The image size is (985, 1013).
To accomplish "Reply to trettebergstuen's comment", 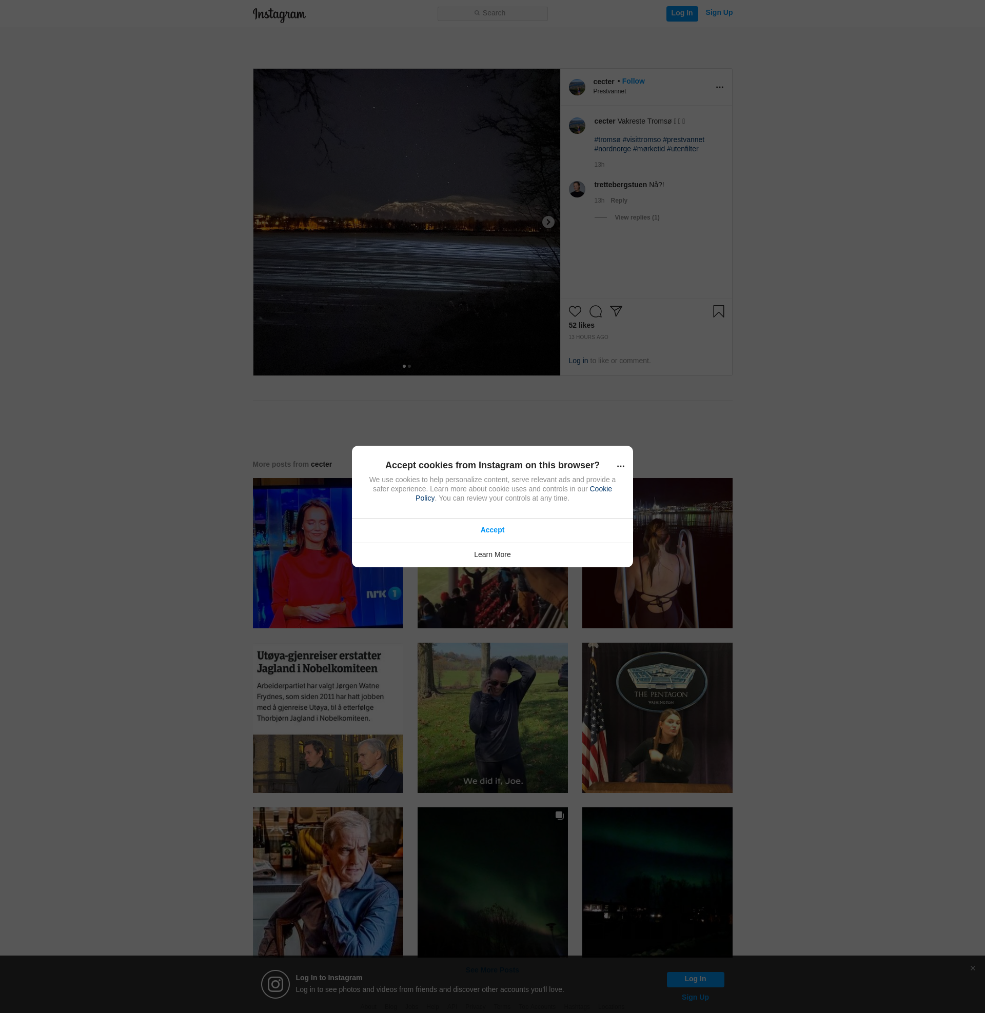I will [618, 201].
